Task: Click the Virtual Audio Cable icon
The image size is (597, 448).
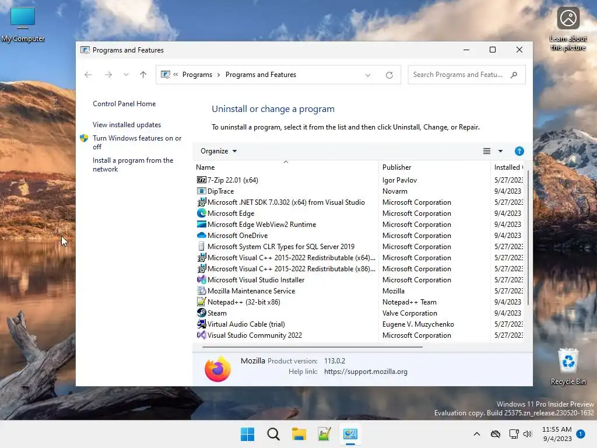Action: tap(201, 323)
